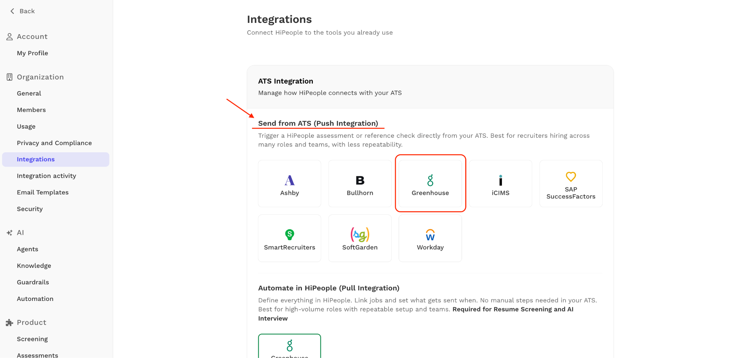
Task: Click the SmartRecruiters green logo icon
Action: coord(290,234)
